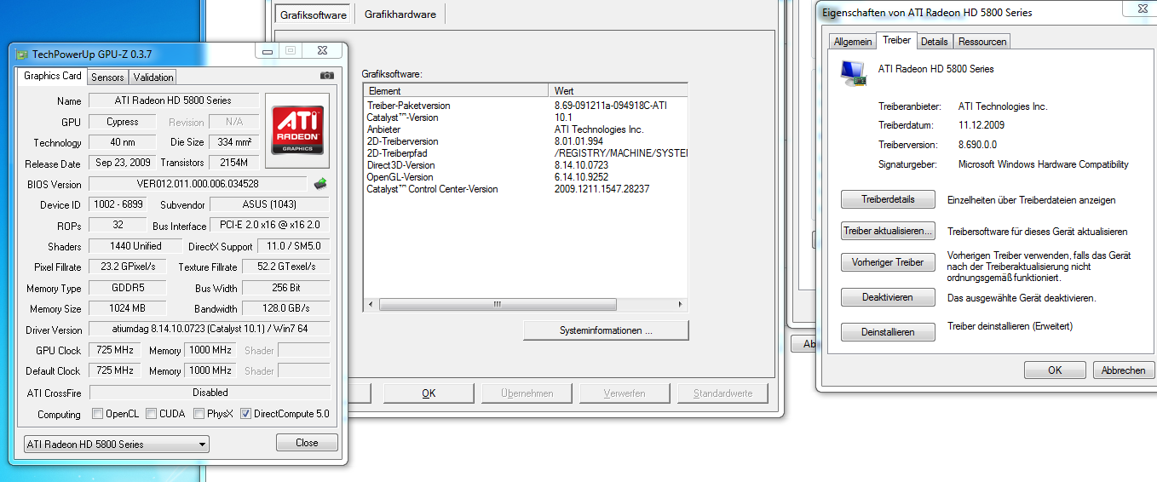Click the Release Date Sep 23, 2009 field

click(123, 163)
